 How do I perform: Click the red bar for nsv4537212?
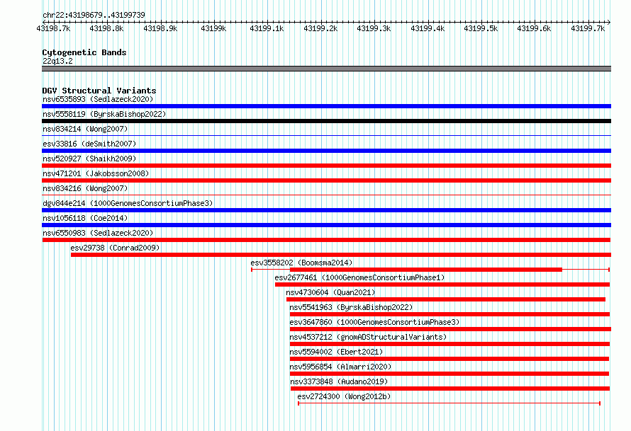click(x=450, y=344)
